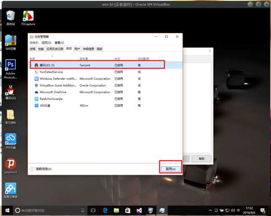Viewport: 271px width, 216px height.
Task: Select the BaiduYunGuanjia startup entry
Action: pos(106,99)
